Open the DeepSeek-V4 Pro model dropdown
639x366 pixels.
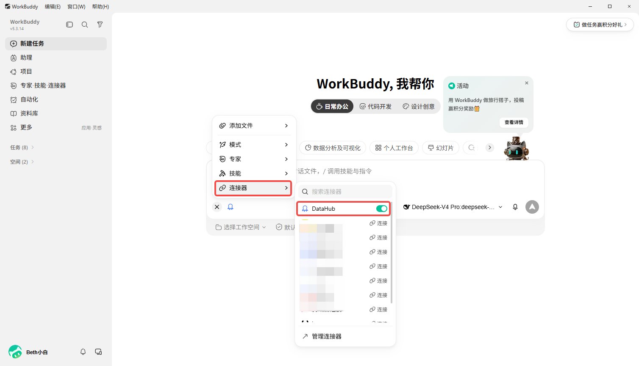(453, 207)
